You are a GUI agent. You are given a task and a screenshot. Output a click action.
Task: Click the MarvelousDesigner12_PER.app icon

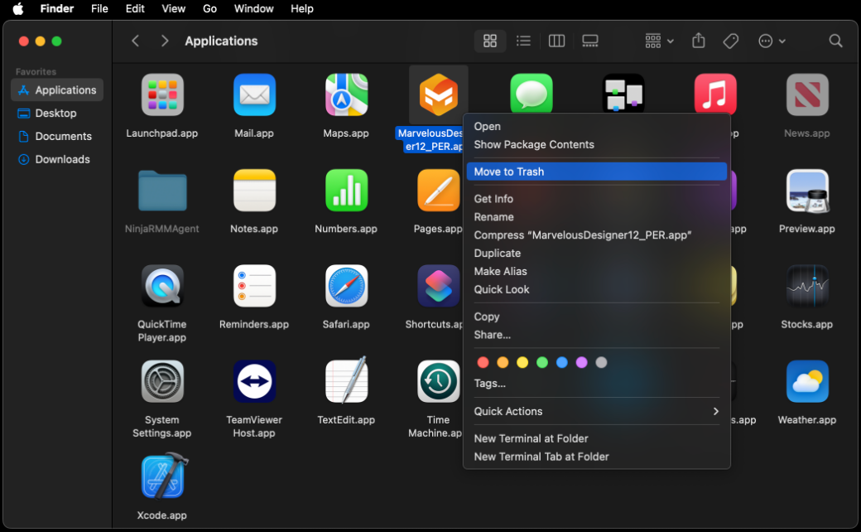click(438, 94)
